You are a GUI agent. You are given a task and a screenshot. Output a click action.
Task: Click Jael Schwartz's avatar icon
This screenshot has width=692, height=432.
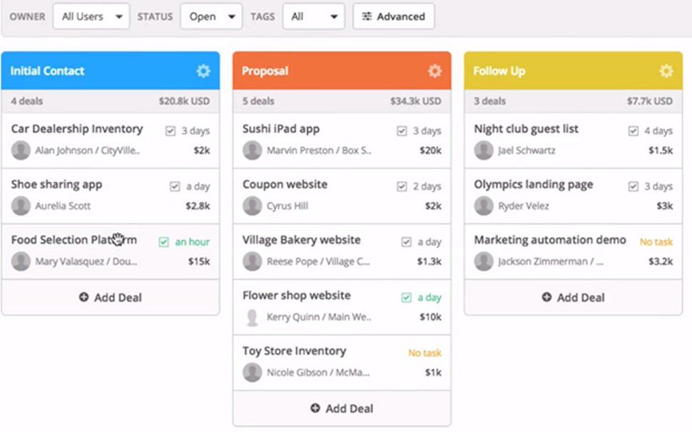point(482,150)
